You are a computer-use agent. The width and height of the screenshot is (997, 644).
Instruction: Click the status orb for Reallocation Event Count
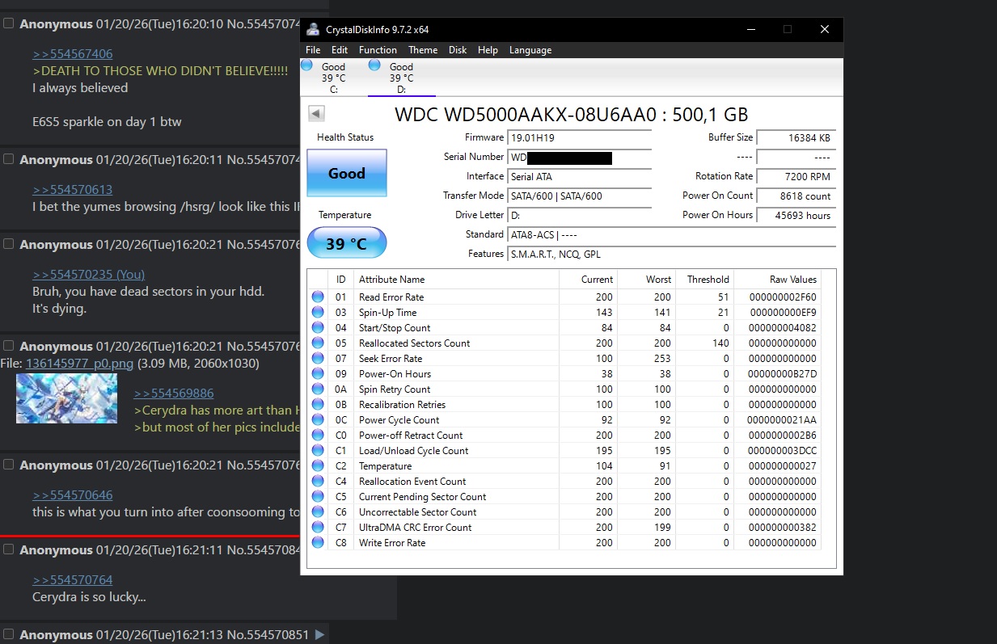coord(318,482)
